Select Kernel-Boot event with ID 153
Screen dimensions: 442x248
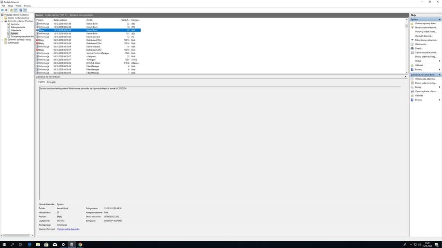pos(88,34)
